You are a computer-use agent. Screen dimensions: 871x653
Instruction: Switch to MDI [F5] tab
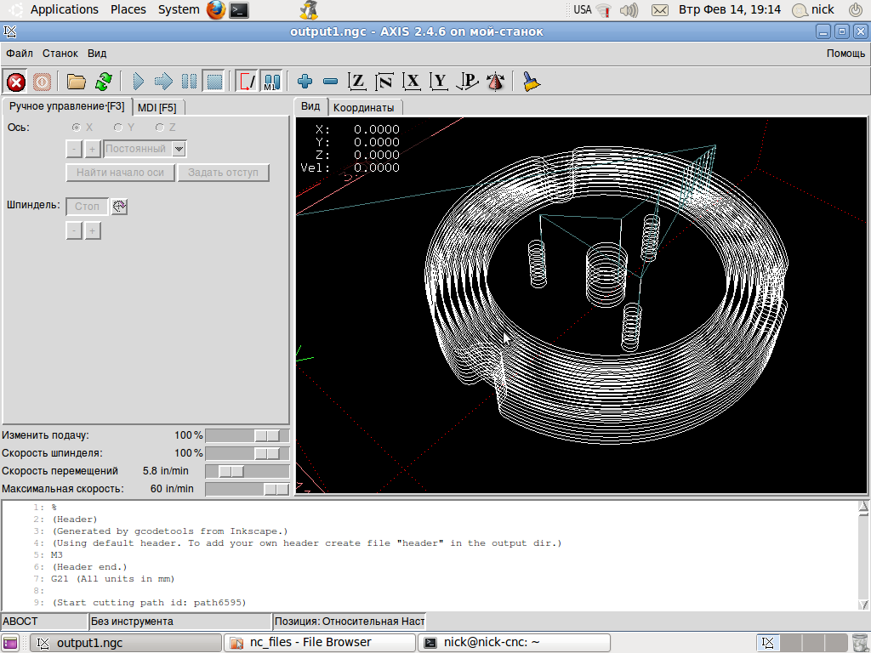157,107
